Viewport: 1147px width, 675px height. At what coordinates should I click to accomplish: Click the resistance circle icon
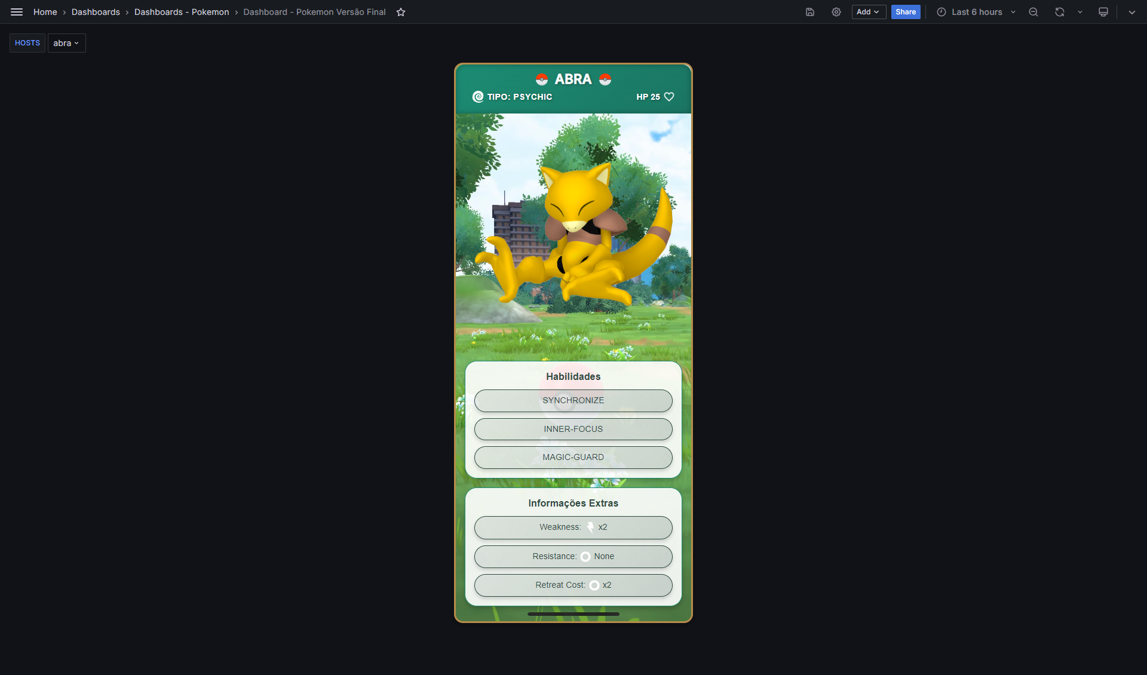pyautogui.click(x=585, y=557)
